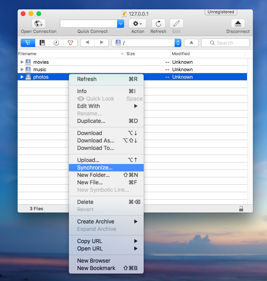Expand the movies folder disclosure triangle
Viewport: 267px width, 281px height.
tap(22, 62)
